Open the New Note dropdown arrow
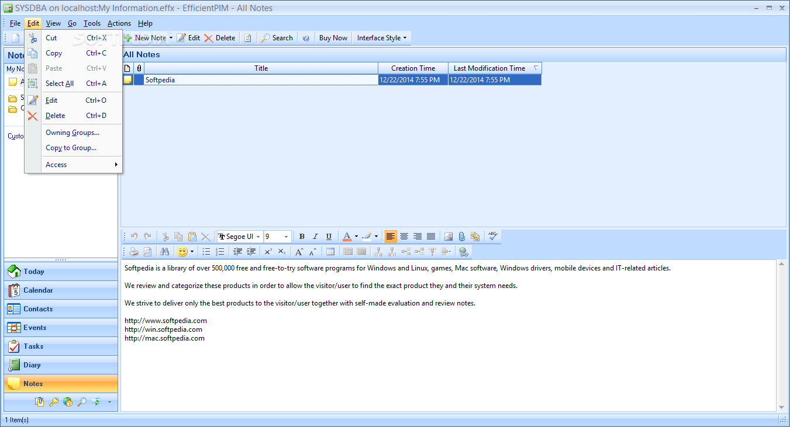Image resolution: width=790 pixels, height=427 pixels. coord(171,38)
